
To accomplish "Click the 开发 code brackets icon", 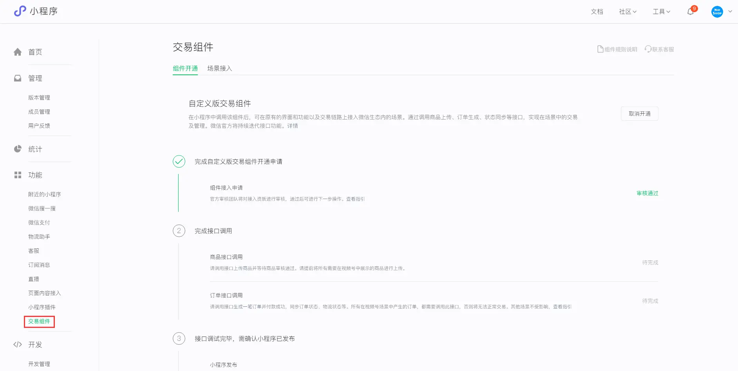I will [18, 345].
